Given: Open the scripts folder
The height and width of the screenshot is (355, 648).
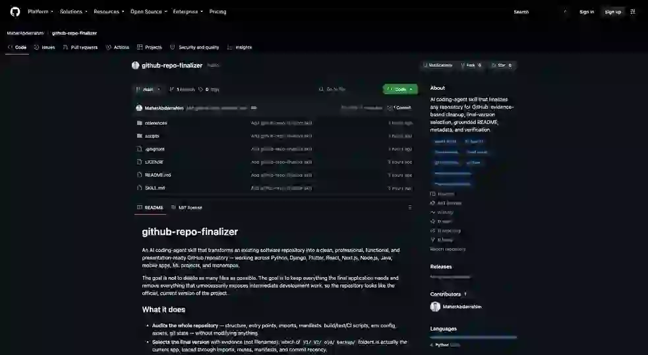Looking at the screenshot, I should (x=152, y=136).
